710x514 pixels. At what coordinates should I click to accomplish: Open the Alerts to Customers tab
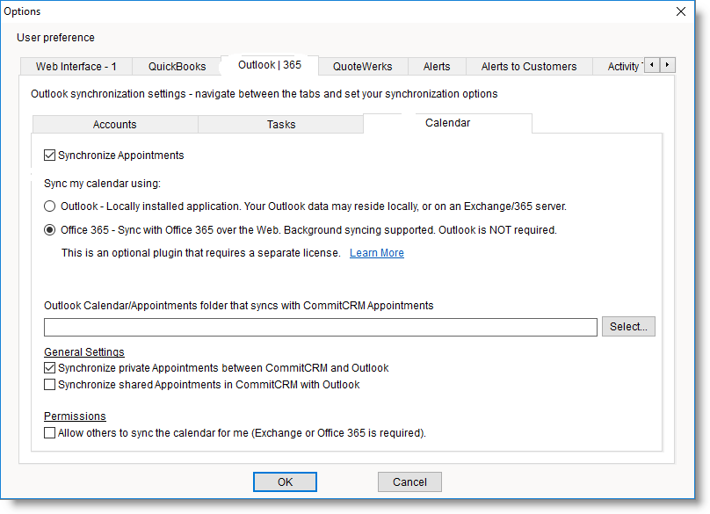[x=529, y=67]
